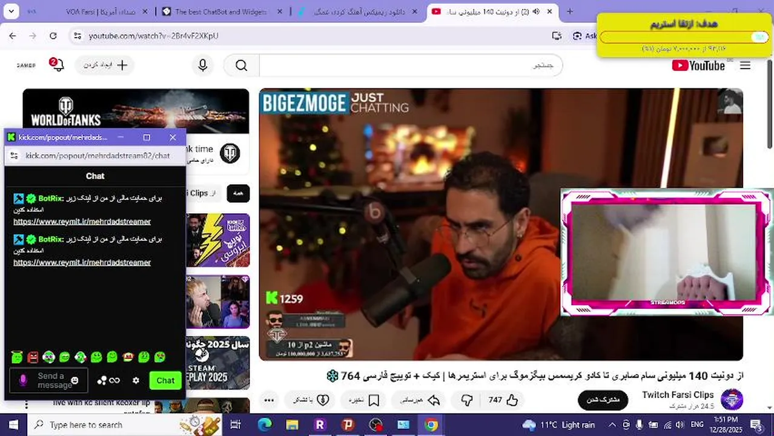This screenshot has width=774, height=436.
Task: Save video to playlist via bookmark
Action: pyautogui.click(x=364, y=400)
